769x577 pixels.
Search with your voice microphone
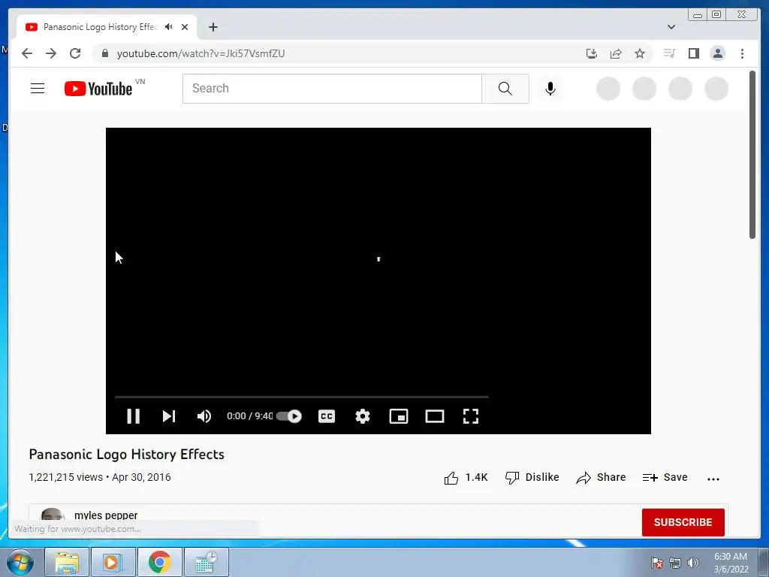tap(550, 89)
